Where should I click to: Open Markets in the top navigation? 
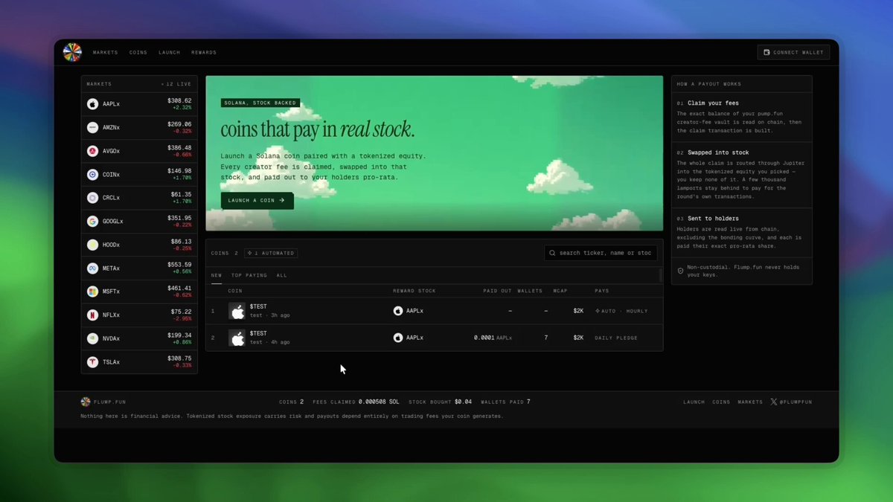(x=106, y=53)
